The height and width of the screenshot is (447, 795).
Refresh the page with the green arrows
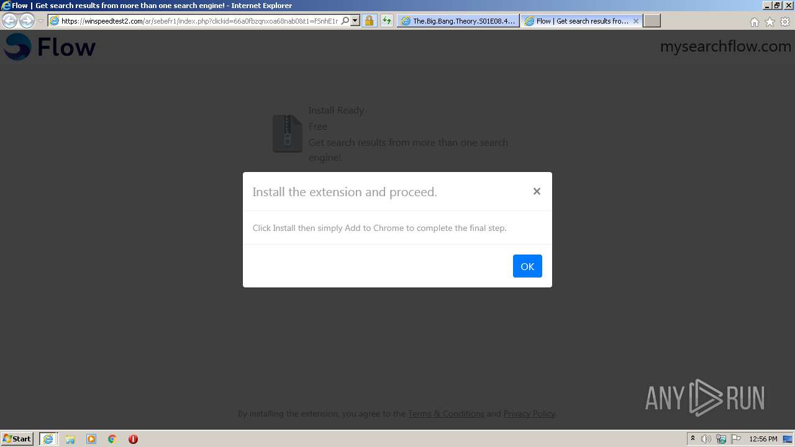387,20
